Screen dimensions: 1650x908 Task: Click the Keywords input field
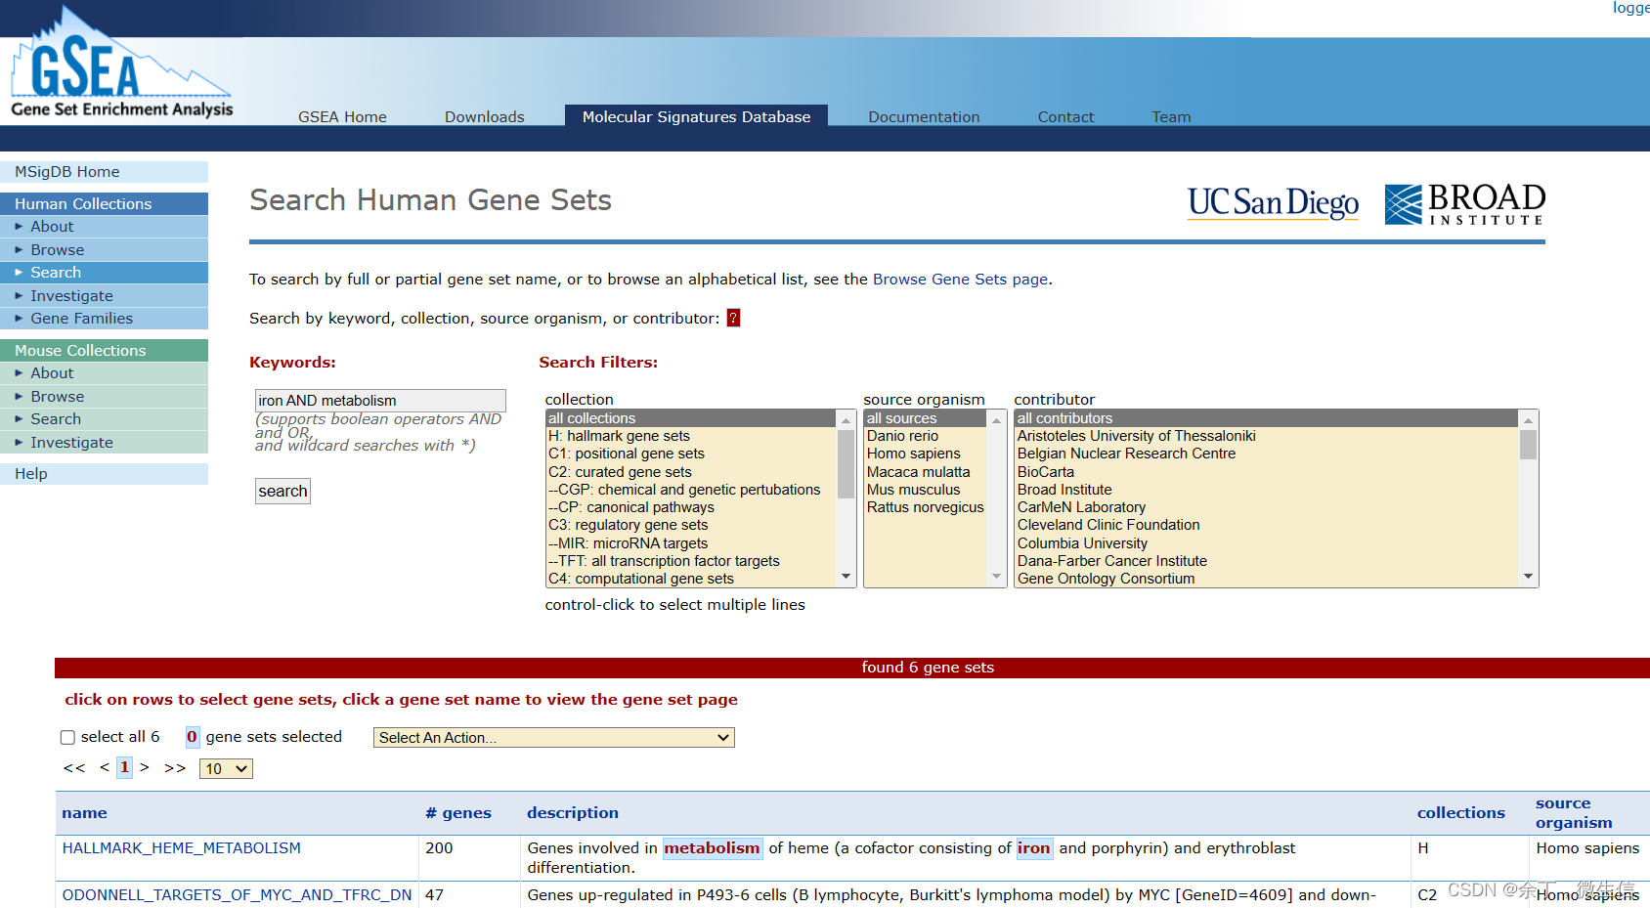(x=380, y=401)
